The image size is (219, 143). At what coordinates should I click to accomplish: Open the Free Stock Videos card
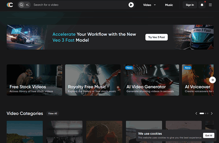[34, 80]
